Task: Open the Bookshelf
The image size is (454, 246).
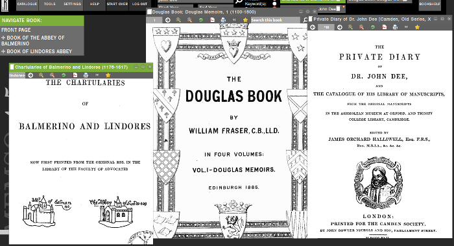Action: tap(429, 4)
